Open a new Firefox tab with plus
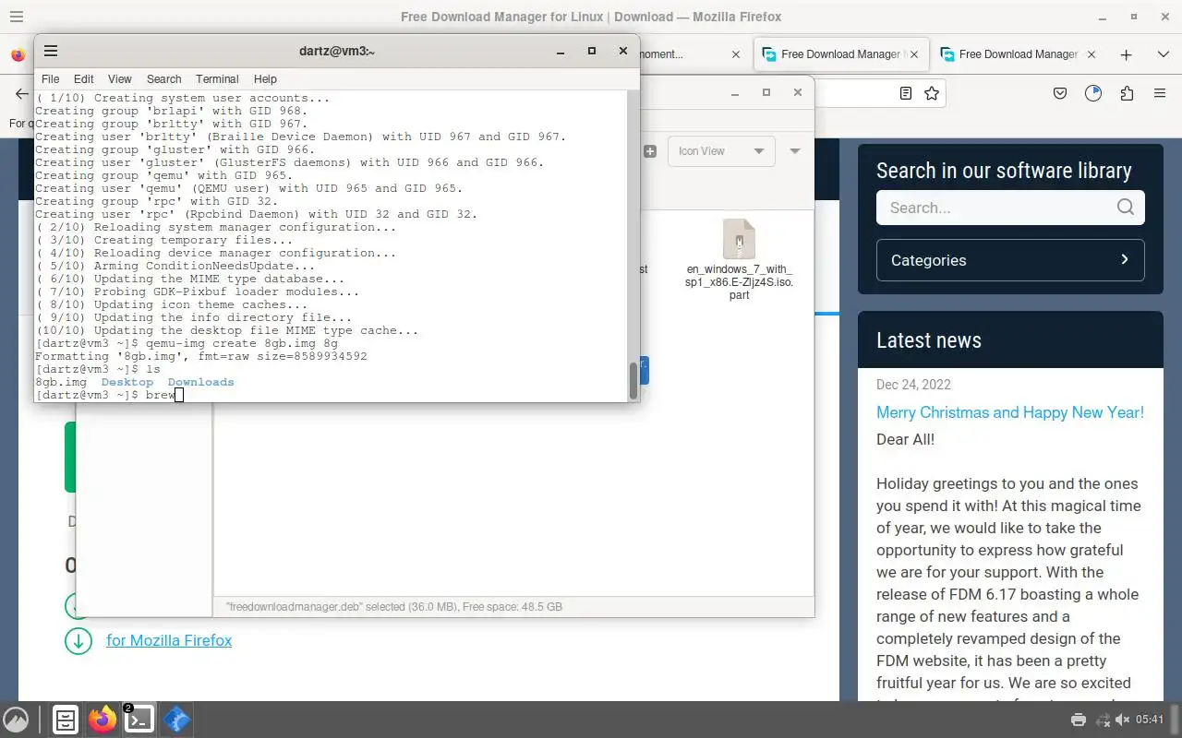The width and height of the screenshot is (1182, 738). pyautogui.click(x=1126, y=54)
